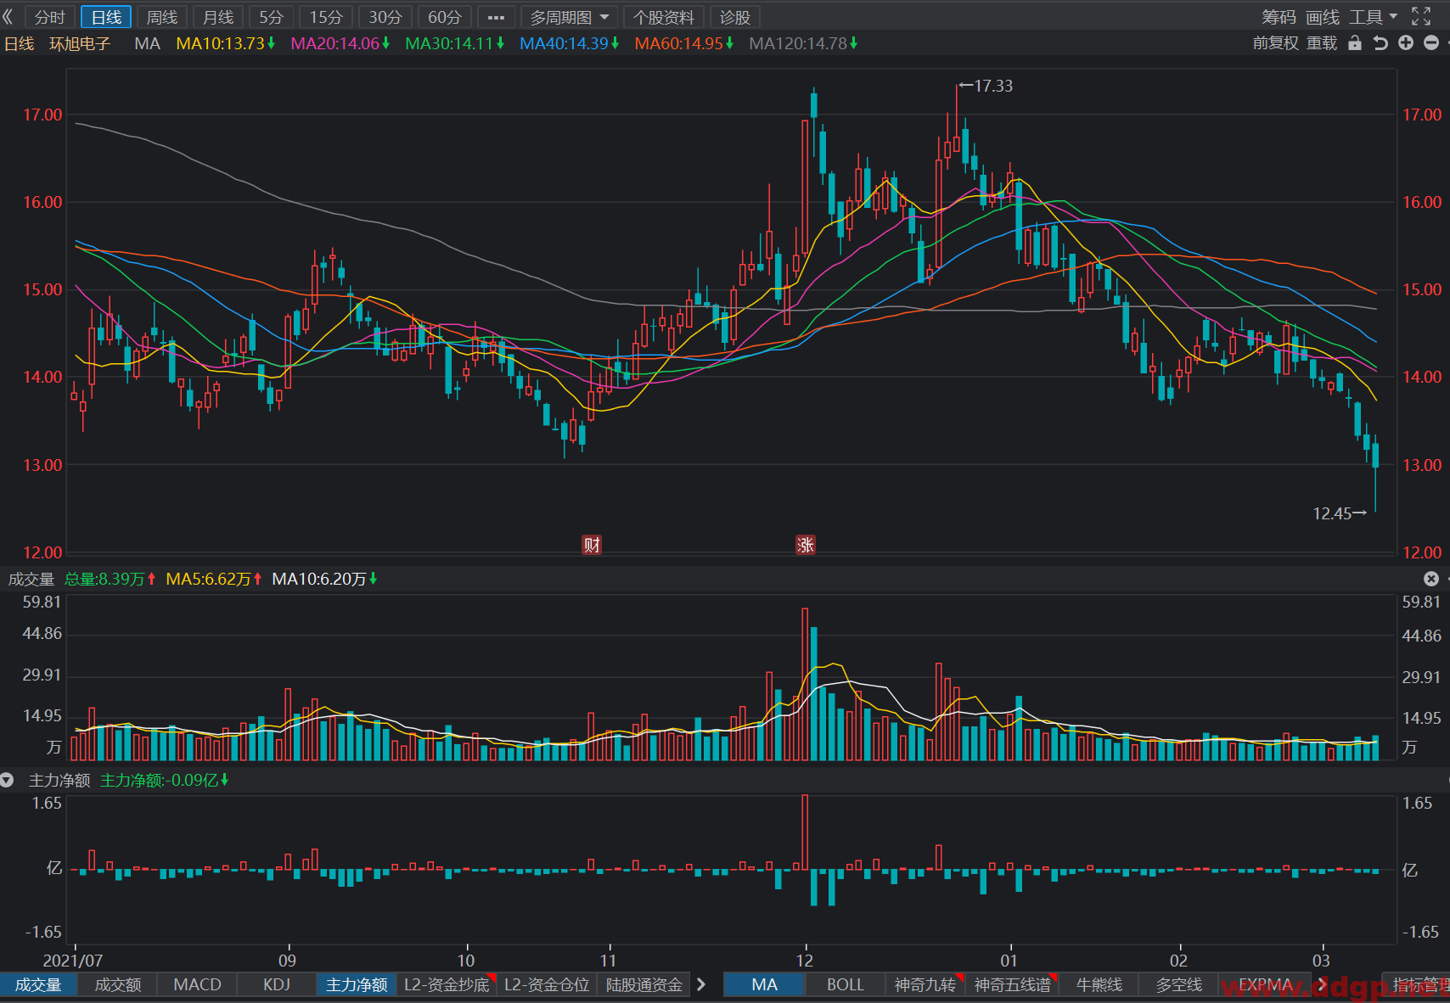Click the undo arrow icon
This screenshot has width=1450, height=1003.
[1380, 43]
